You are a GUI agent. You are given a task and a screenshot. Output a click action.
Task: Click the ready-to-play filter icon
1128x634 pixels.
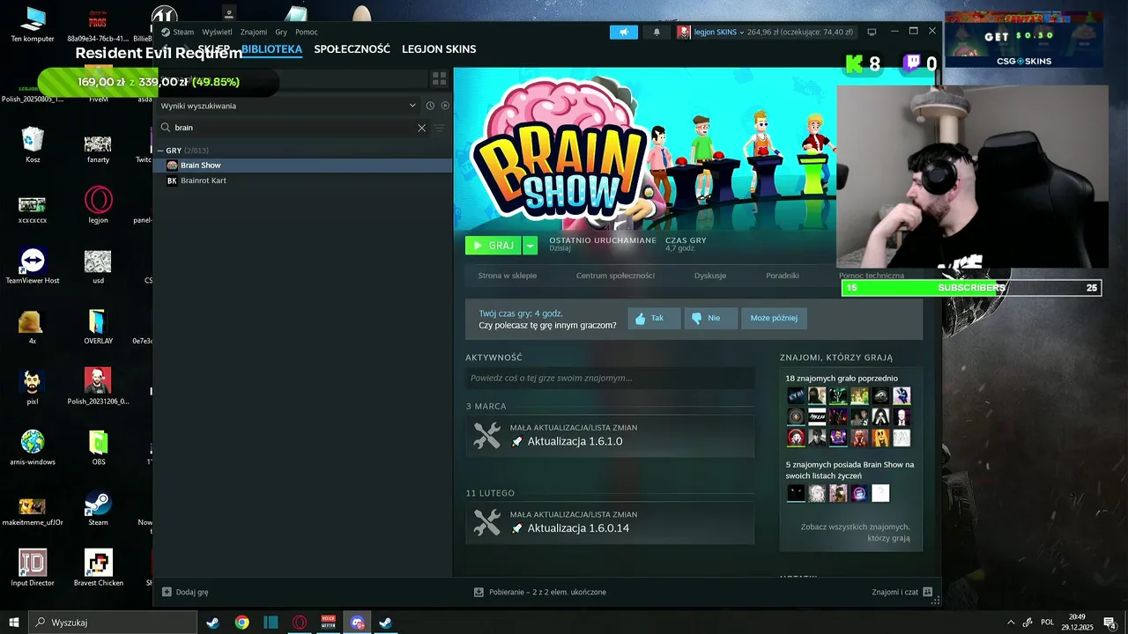coord(445,106)
